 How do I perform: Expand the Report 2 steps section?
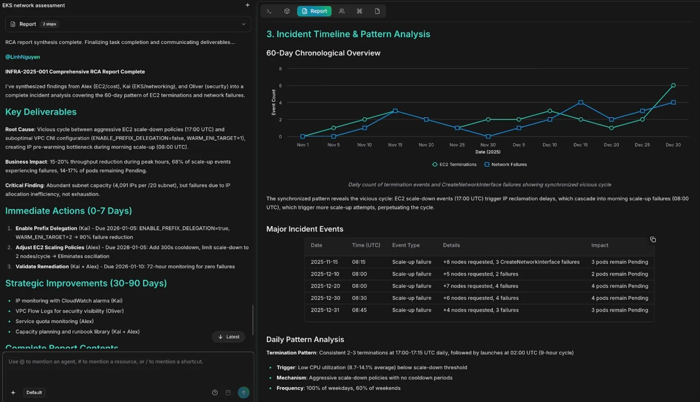click(x=128, y=24)
